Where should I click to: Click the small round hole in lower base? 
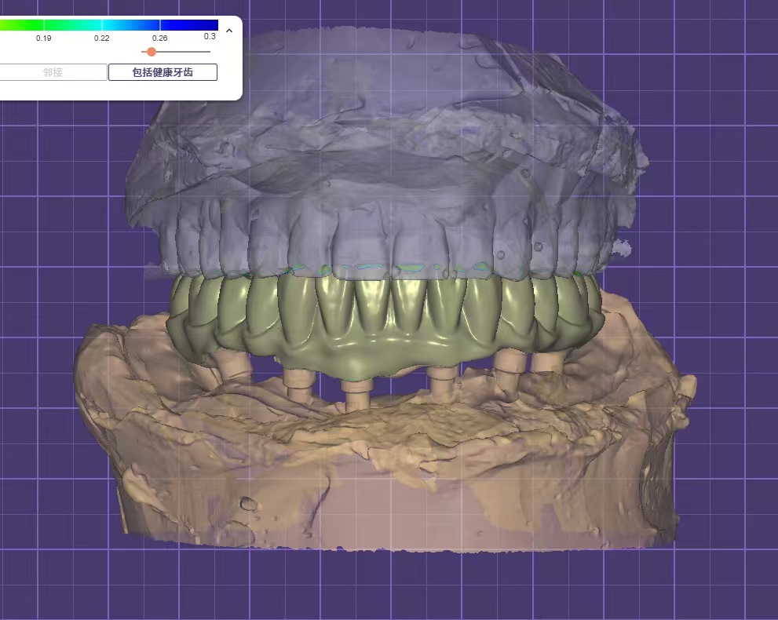[x=247, y=502]
